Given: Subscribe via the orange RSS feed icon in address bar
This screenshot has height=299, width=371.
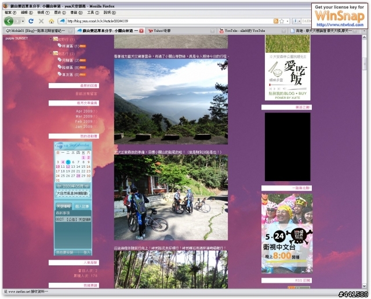Looking at the screenshot, I should [276, 21].
